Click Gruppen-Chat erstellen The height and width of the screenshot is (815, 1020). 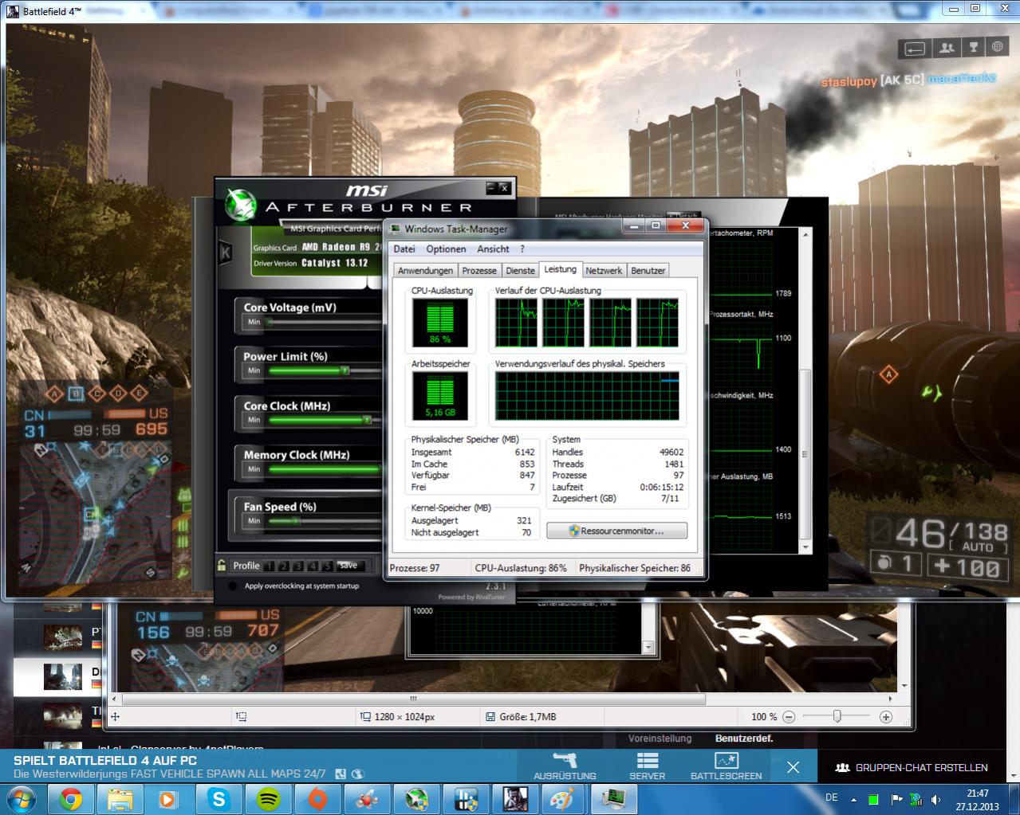pyautogui.click(x=912, y=768)
